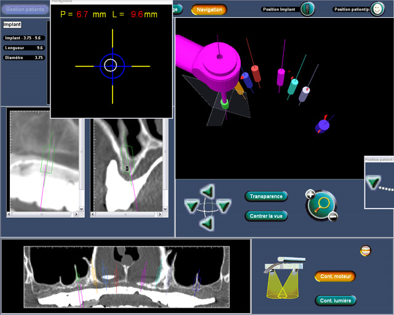Screen dimensions: 394x315
Task: Open the Gestion patients tab
Action: pyautogui.click(x=24, y=10)
